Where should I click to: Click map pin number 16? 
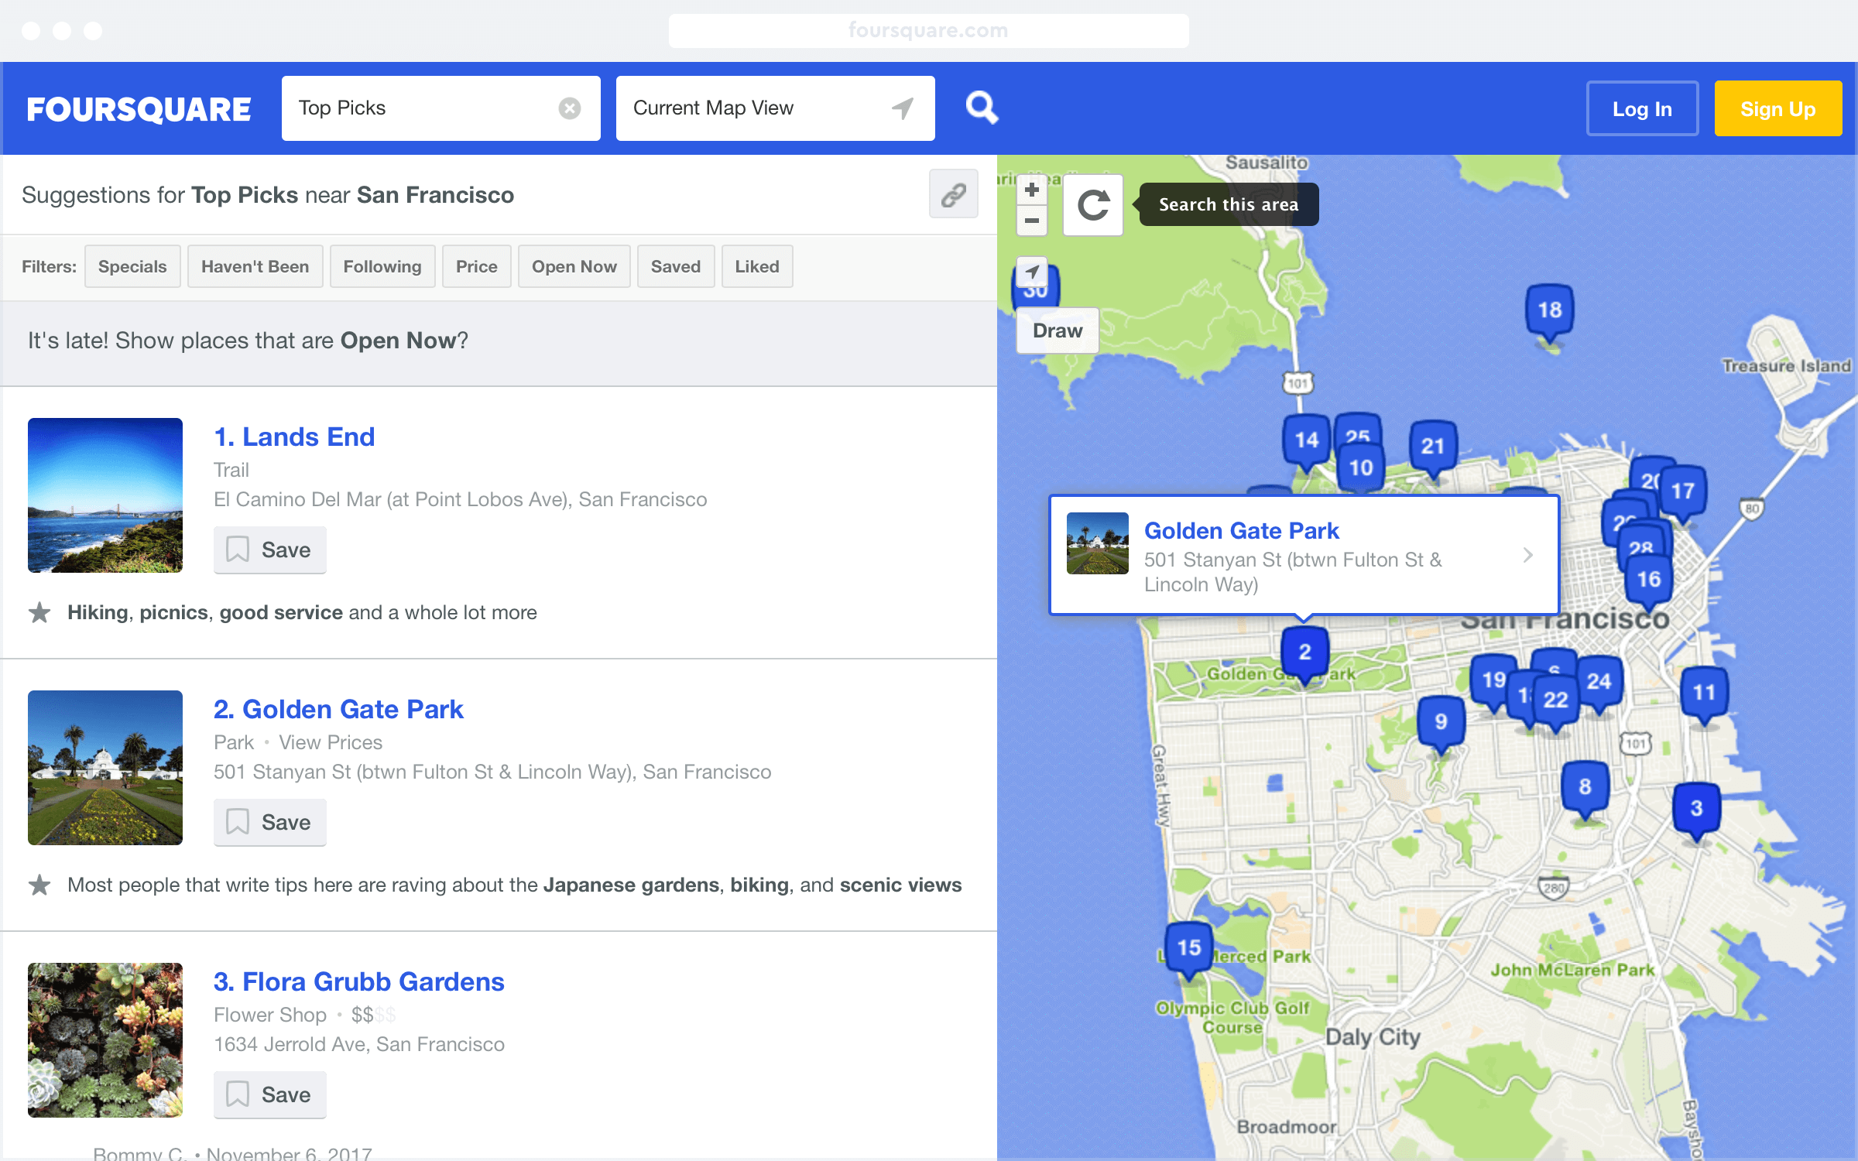(x=1649, y=580)
